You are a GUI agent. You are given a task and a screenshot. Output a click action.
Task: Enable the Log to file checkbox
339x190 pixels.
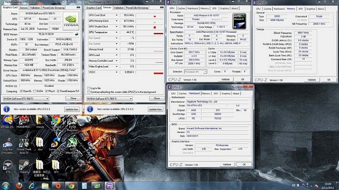[x=89, y=88]
